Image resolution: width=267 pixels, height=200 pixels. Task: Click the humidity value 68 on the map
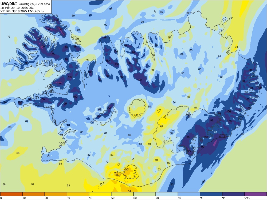click(x=4, y=184)
